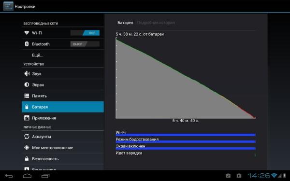The height and width of the screenshot is (181, 290).
Task: Click the location icon next to Мое местоположение
Action: (x=27, y=148)
